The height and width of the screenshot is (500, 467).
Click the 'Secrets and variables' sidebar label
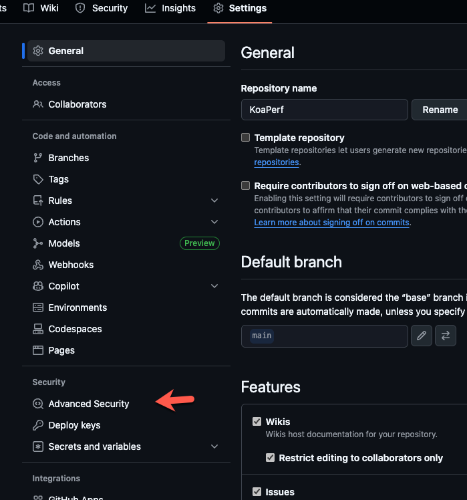(94, 447)
